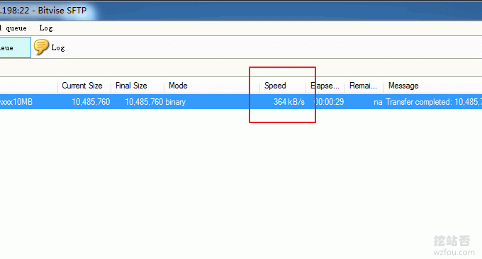
Task: Click the Log label in the toolbar
Action: pyautogui.click(x=58, y=48)
